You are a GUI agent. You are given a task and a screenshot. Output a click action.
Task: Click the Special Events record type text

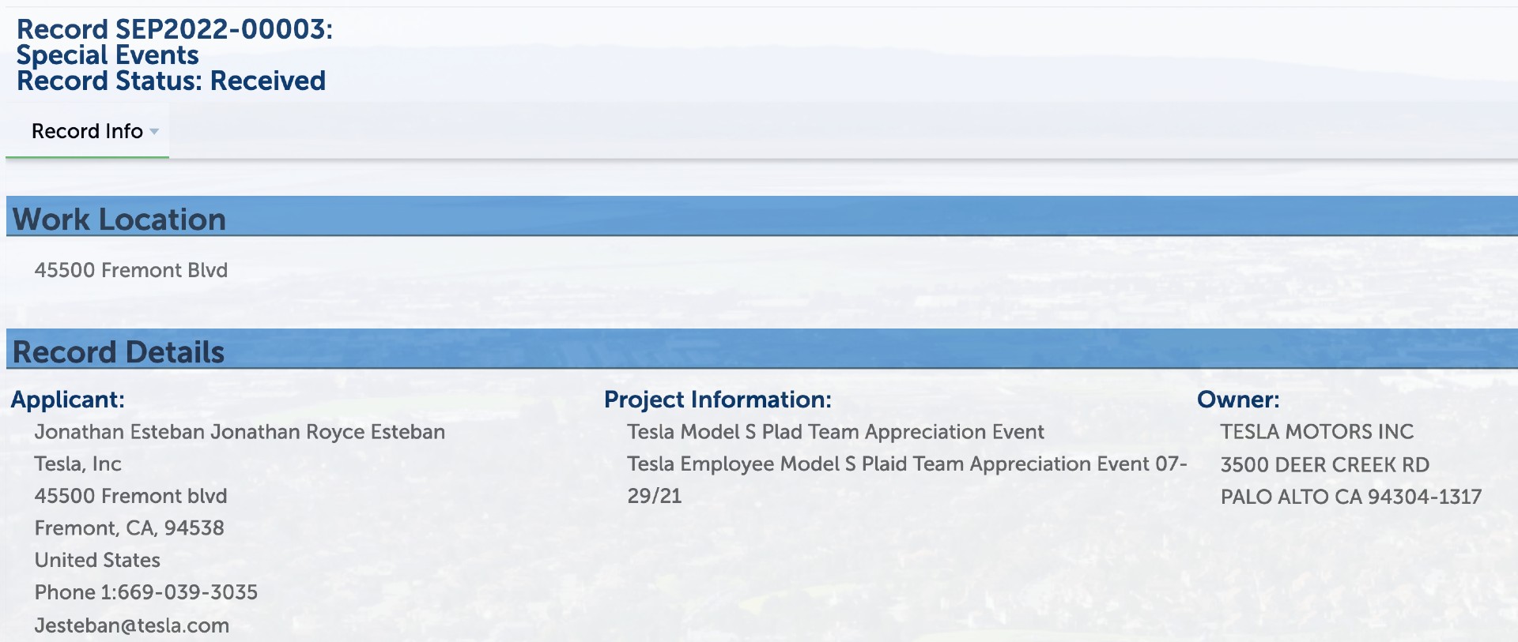click(108, 55)
